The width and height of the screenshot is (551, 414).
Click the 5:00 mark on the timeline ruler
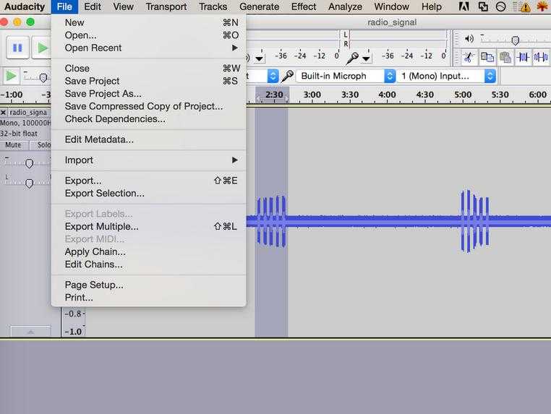463,95
